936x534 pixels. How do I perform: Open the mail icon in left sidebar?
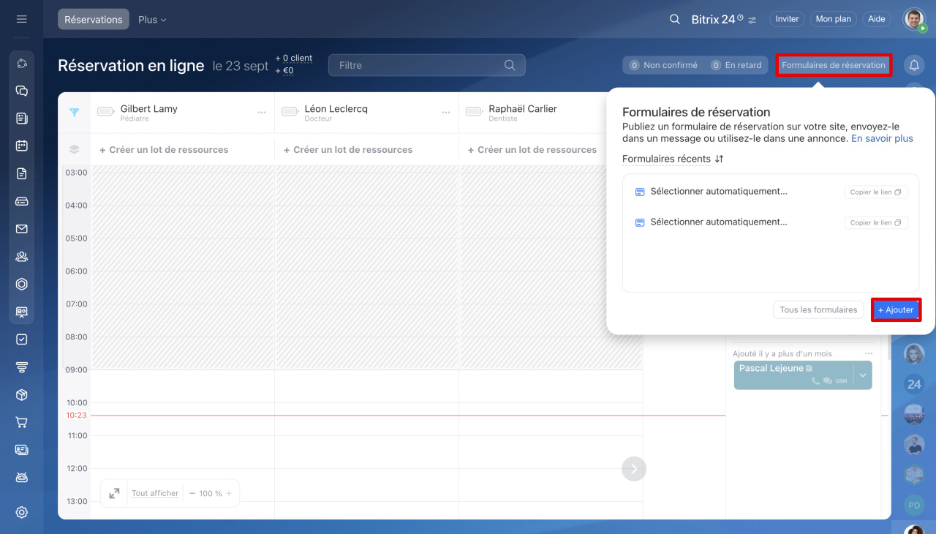(22, 229)
